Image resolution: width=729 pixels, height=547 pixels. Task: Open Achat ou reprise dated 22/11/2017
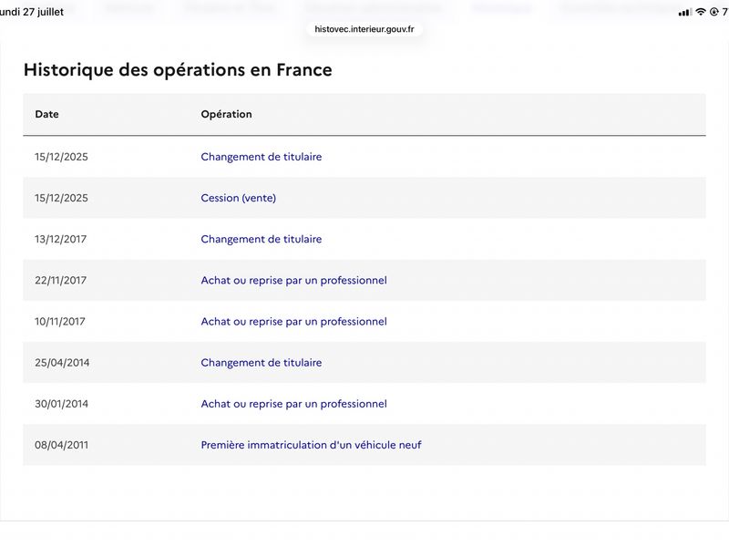click(293, 281)
